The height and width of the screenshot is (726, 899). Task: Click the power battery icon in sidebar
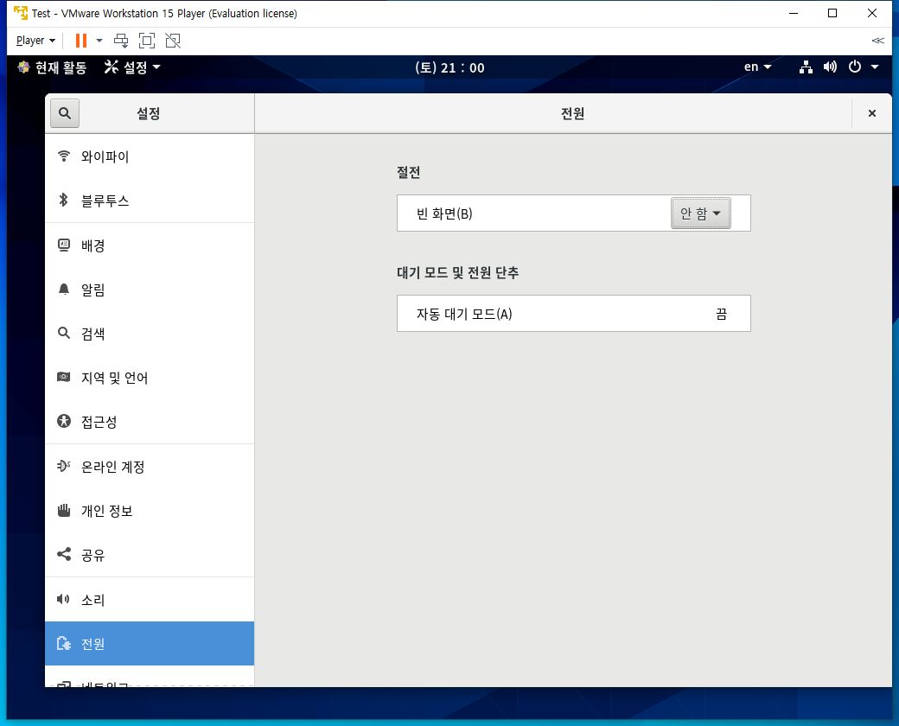pyautogui.click(x=64, y=643)
